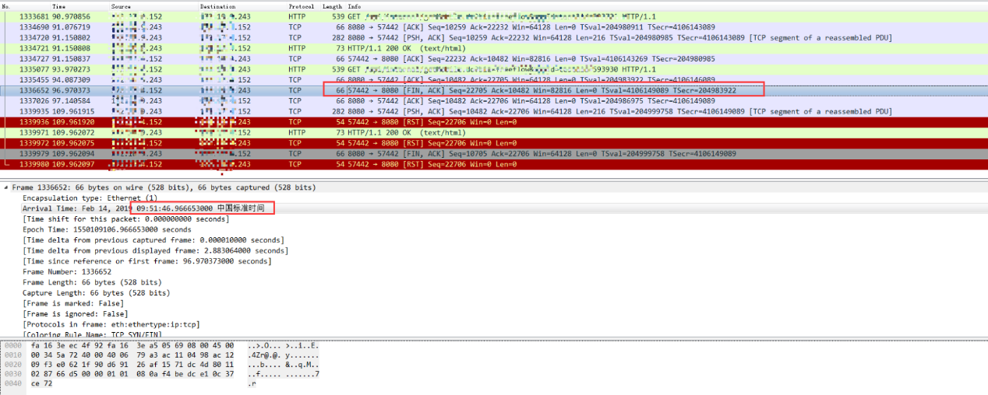Sort by the Protocol column header

coord(301,6)
